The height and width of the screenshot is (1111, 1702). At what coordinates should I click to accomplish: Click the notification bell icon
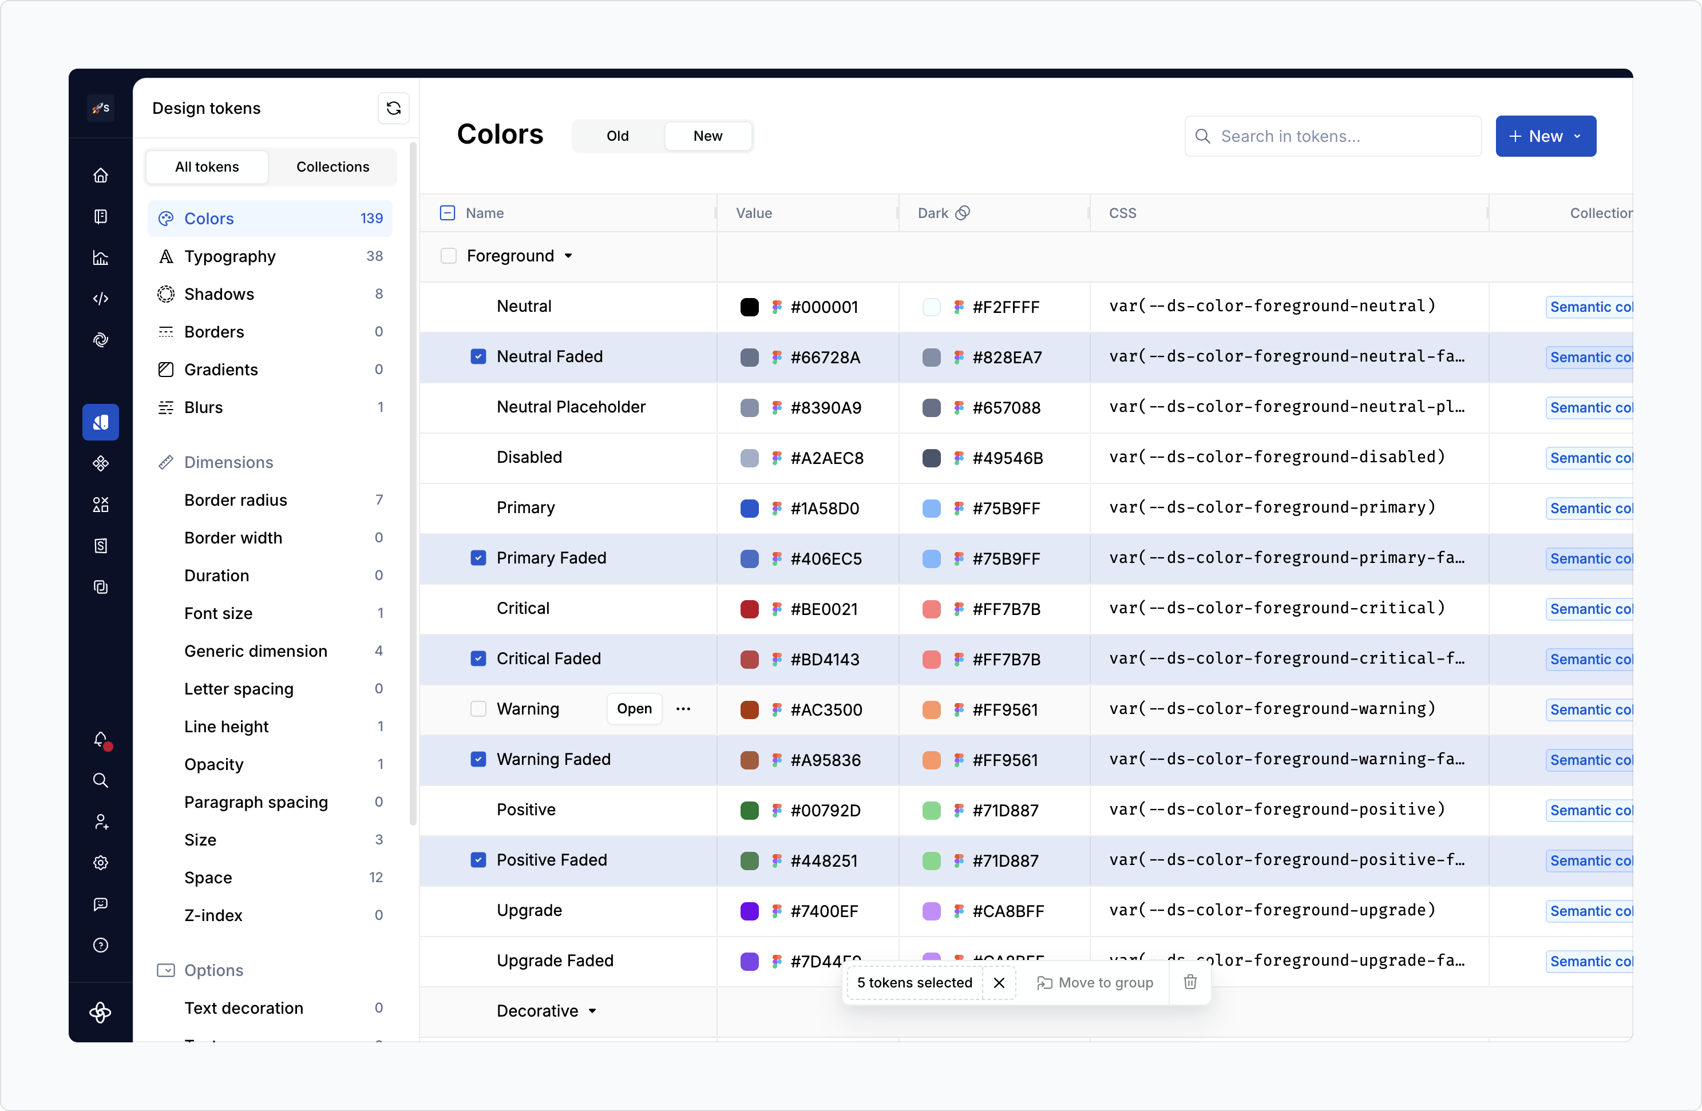tap(101, 739)
